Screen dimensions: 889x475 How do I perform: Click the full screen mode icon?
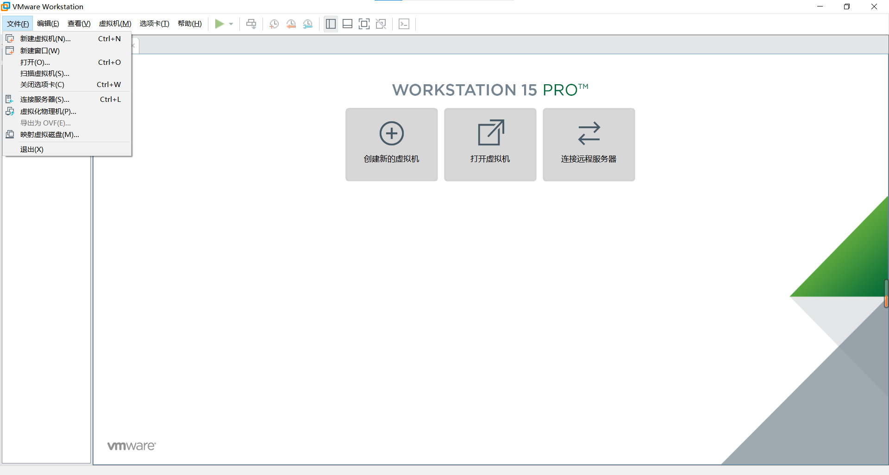coord(364,24)
